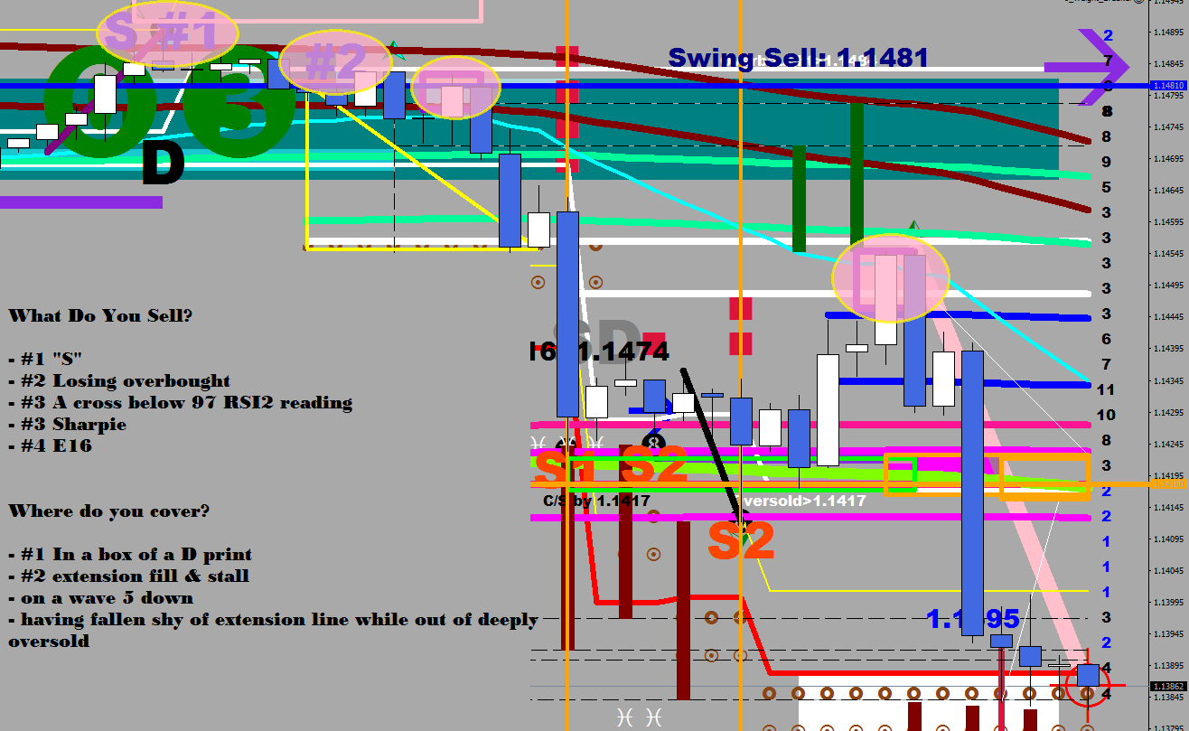Click the Swing Sell: 1.1481 label
Viewport: 1189px width, 731px height.
798,58
